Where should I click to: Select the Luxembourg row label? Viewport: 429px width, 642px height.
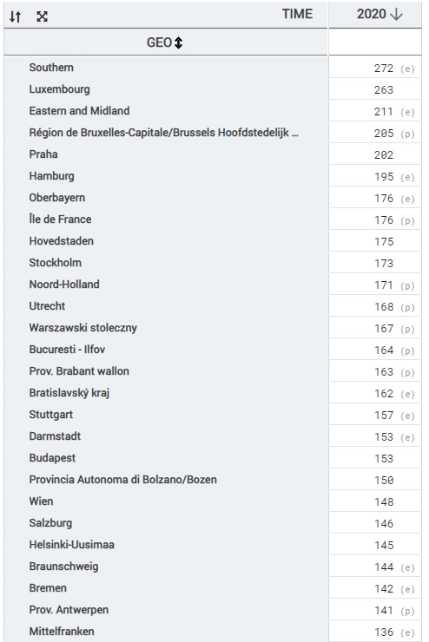click(x=59, y=89)
